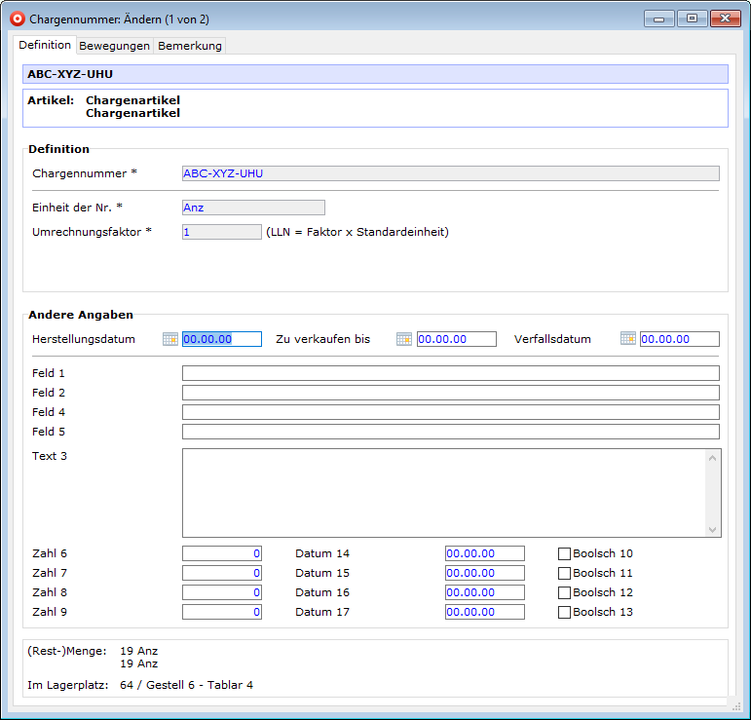
Task: Enable the Boolsch 10 checkbox
Action: [564, 553]
